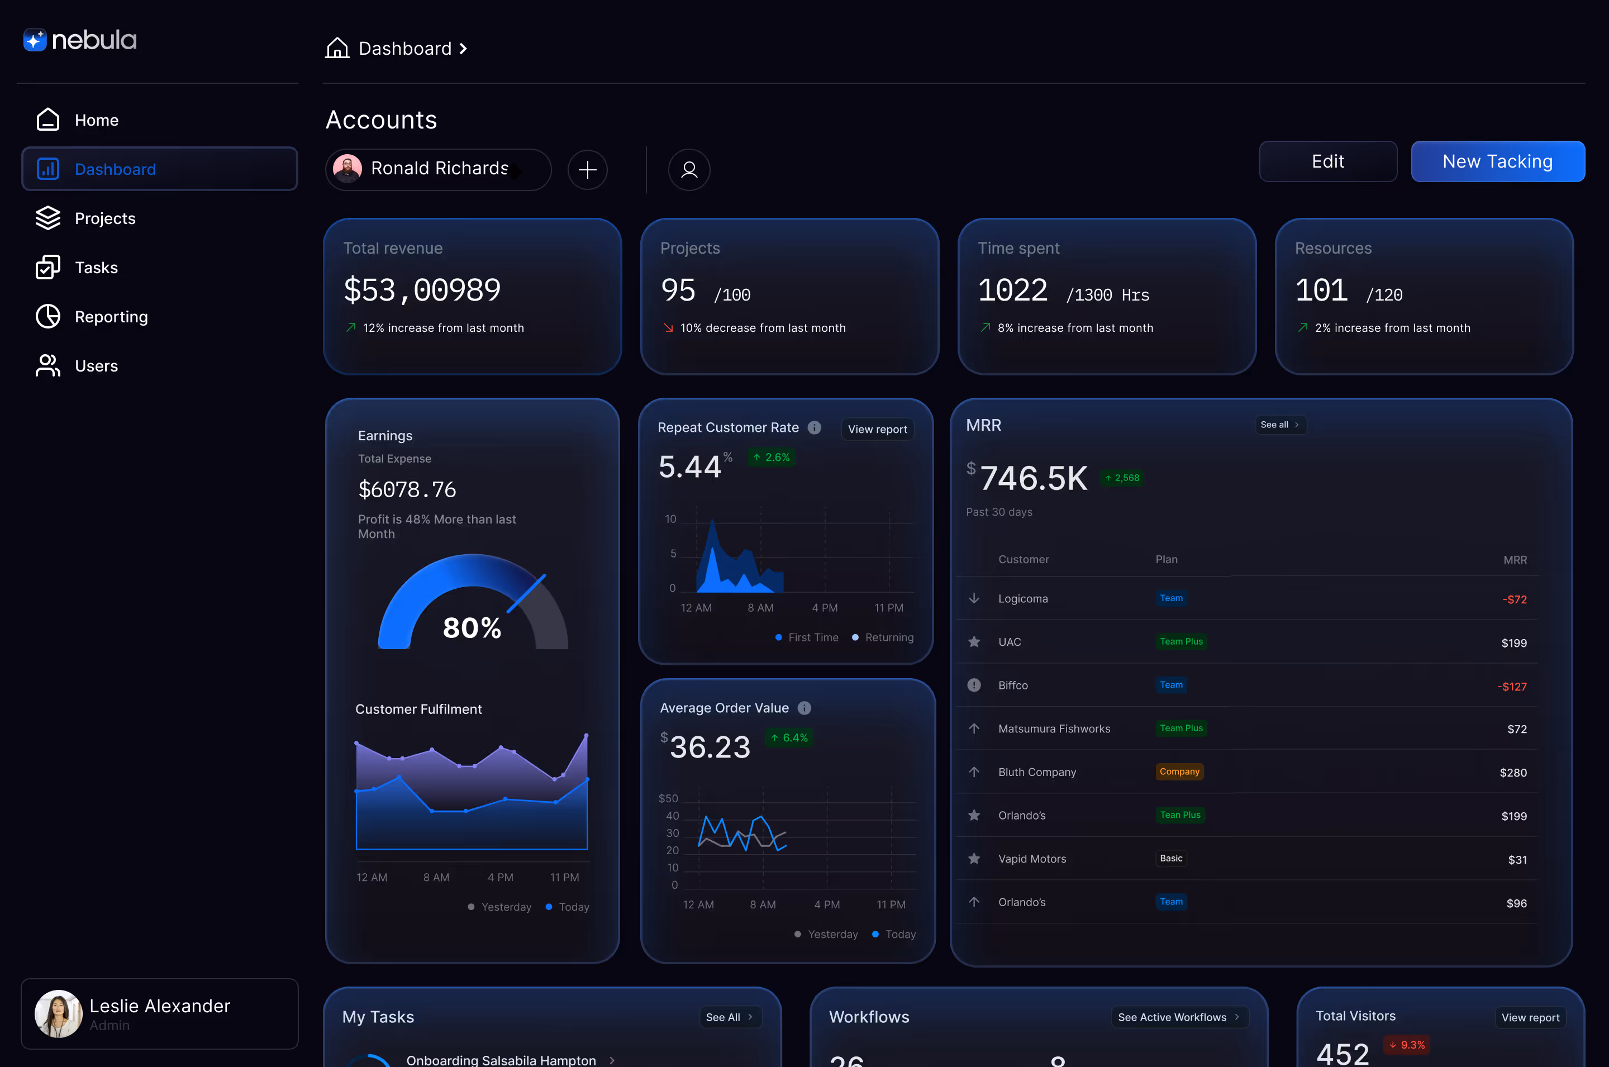Toggle the Returning legend indicator

[x=855, y=637]
